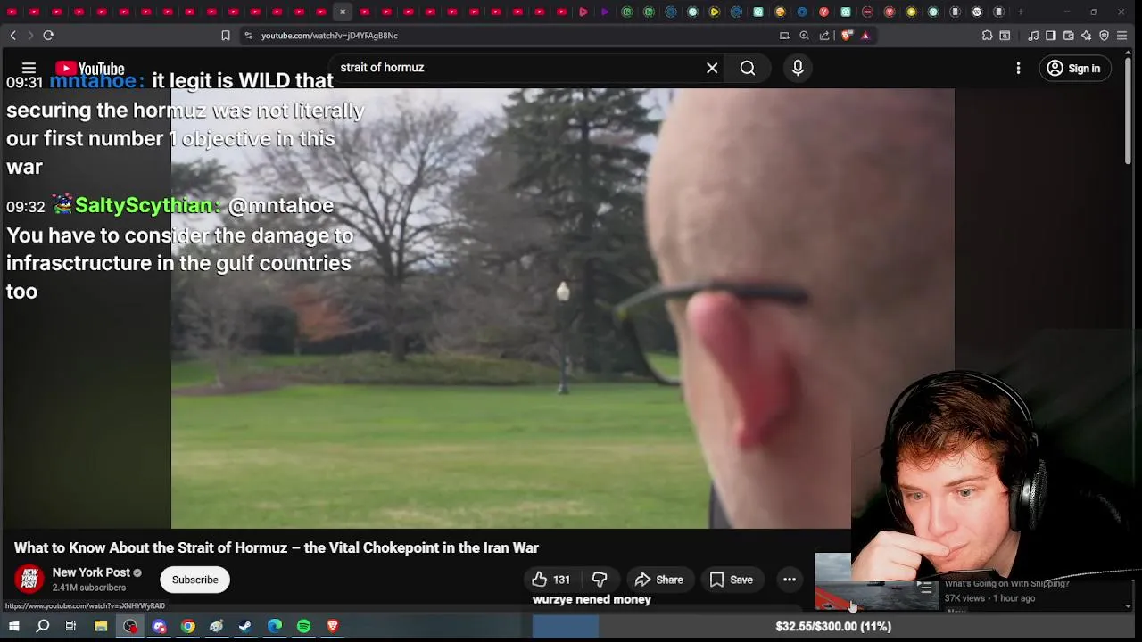Toggle the browser sidebar panel
Screen dimensions: 1142x642
pos(1051,36)
